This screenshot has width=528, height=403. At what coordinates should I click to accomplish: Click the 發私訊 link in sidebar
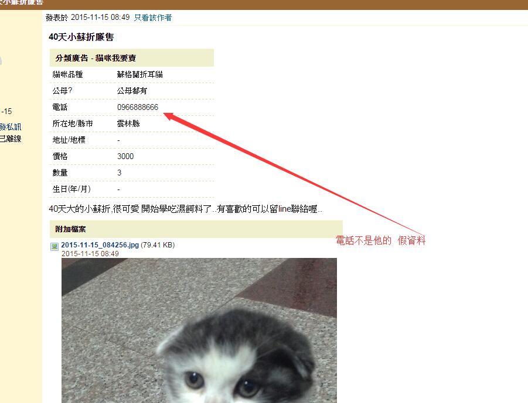[11, 127]
